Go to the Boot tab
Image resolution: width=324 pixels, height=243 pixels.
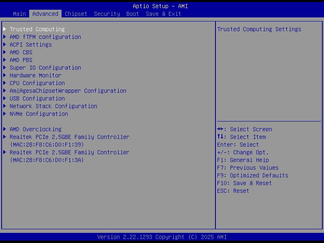[133, 14]
